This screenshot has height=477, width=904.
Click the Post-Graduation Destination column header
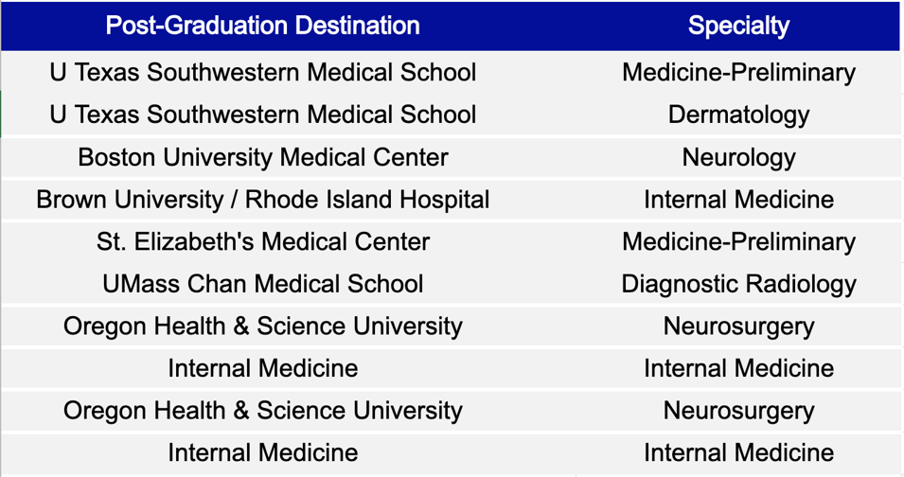pos(262,26)
